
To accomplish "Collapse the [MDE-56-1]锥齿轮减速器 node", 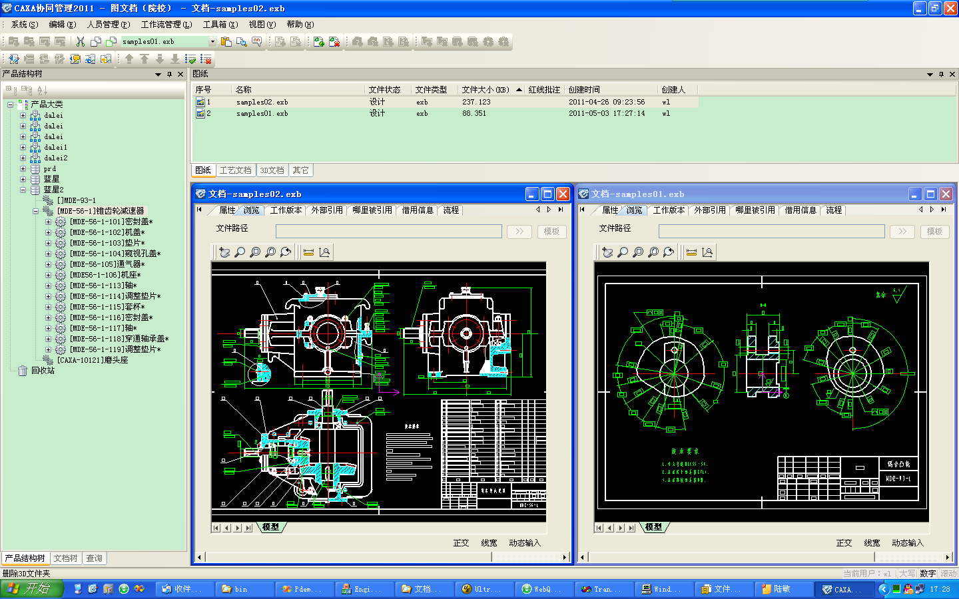I will tap(35, 211).
